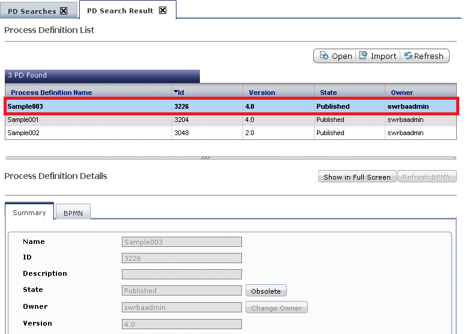Click version 2.0 of Sample002

point(250,133)
